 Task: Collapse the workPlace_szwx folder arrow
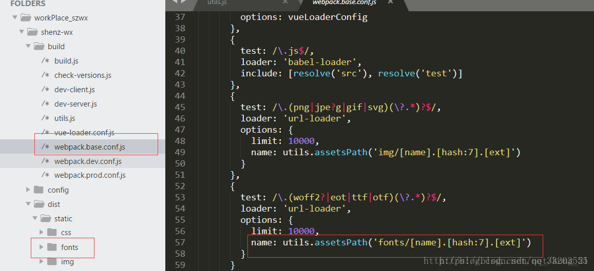click(x=14, y=17)
